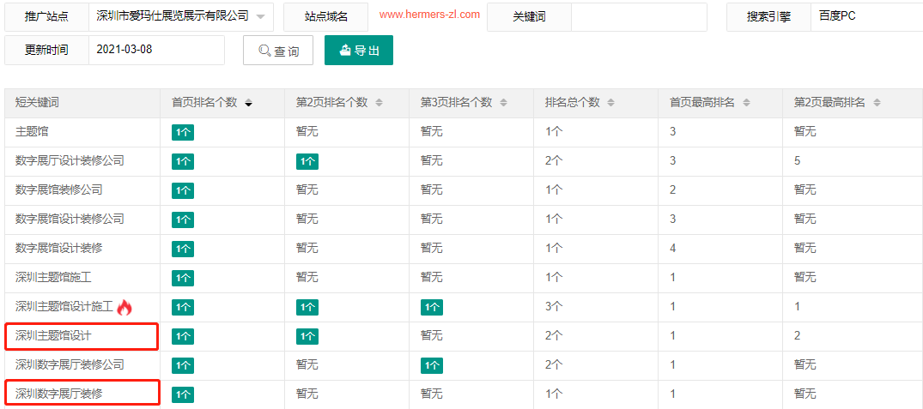Click the 关键词 input field

pyautogui.click(x=639, y=16)
